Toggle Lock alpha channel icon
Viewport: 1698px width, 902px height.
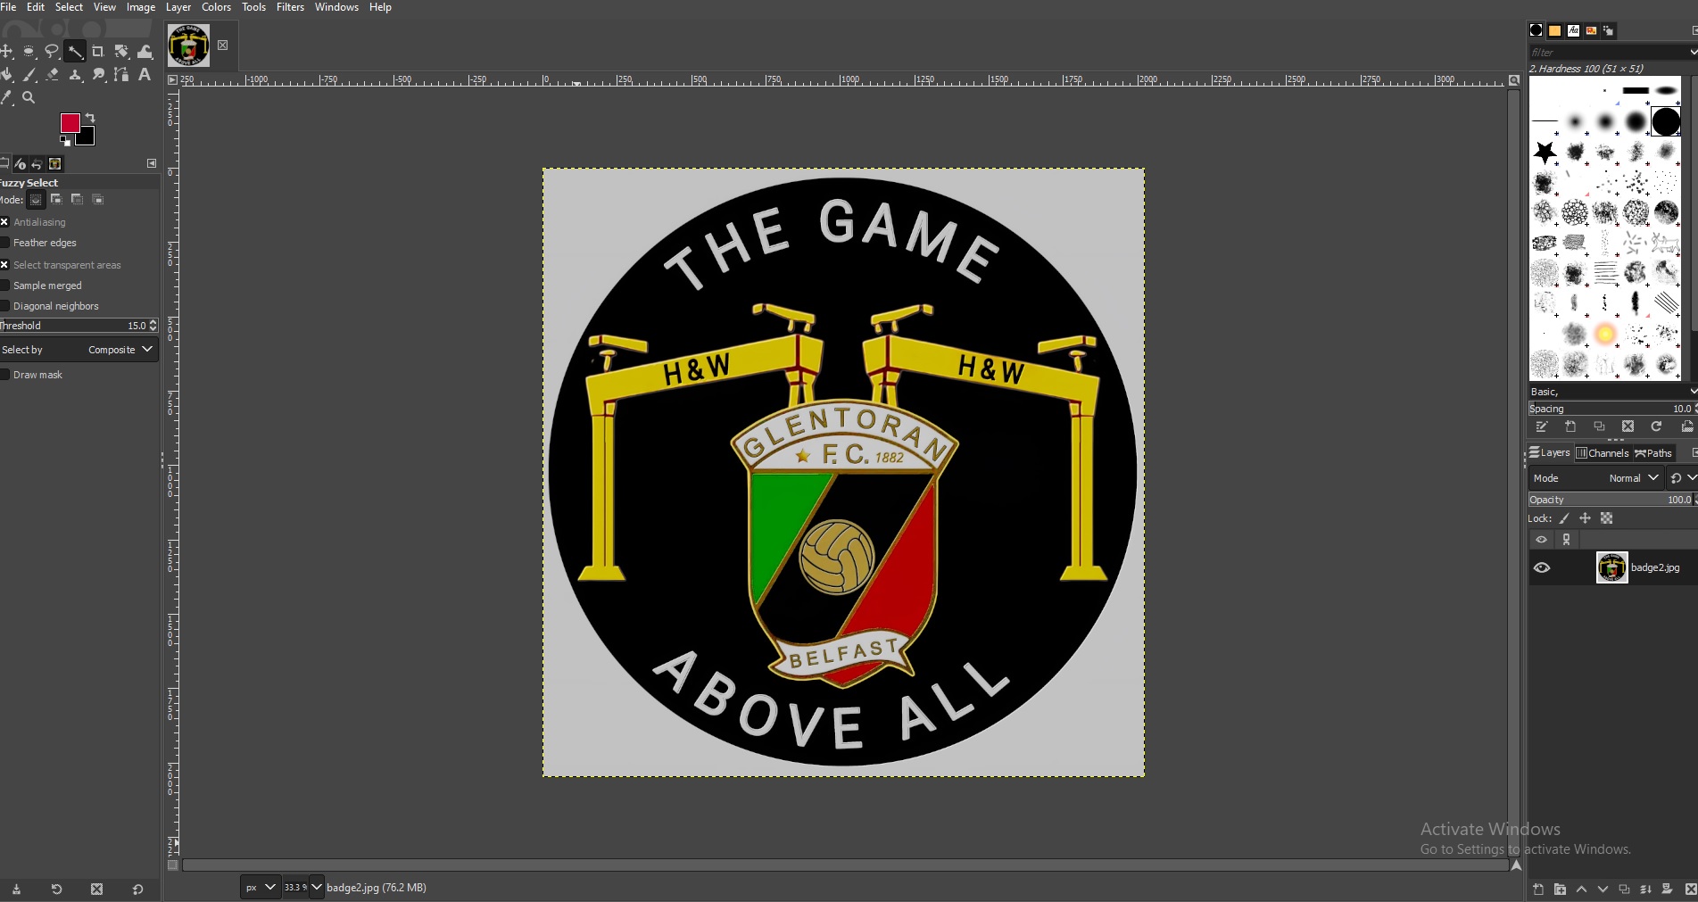[x=1606, y=518]
